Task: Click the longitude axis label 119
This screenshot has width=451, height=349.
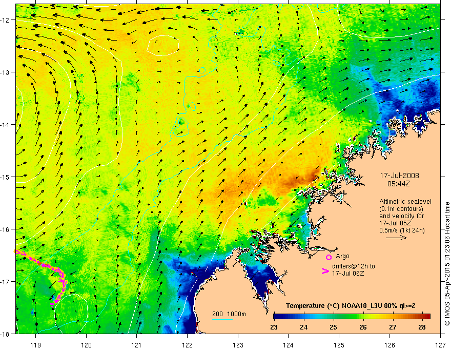Action: click(36, 345)
